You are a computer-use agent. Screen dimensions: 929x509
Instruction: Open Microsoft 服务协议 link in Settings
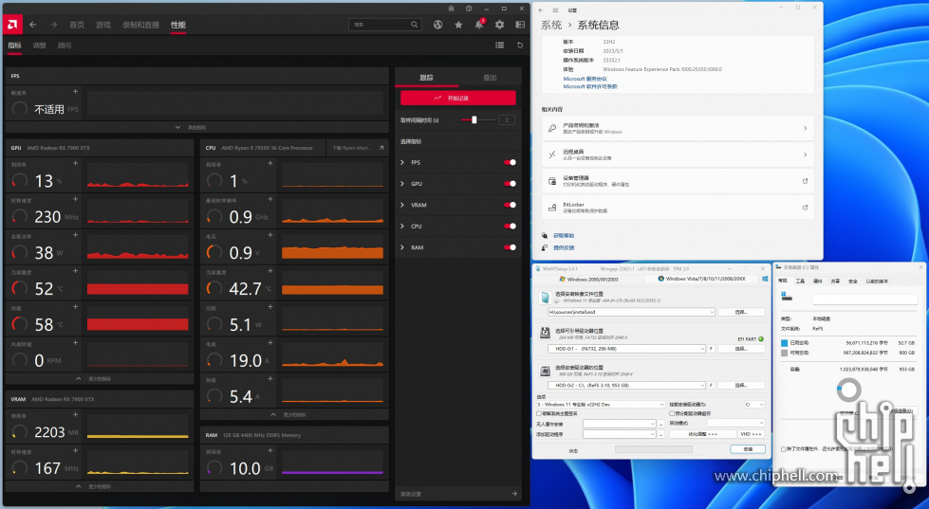[x=585, y=79]
